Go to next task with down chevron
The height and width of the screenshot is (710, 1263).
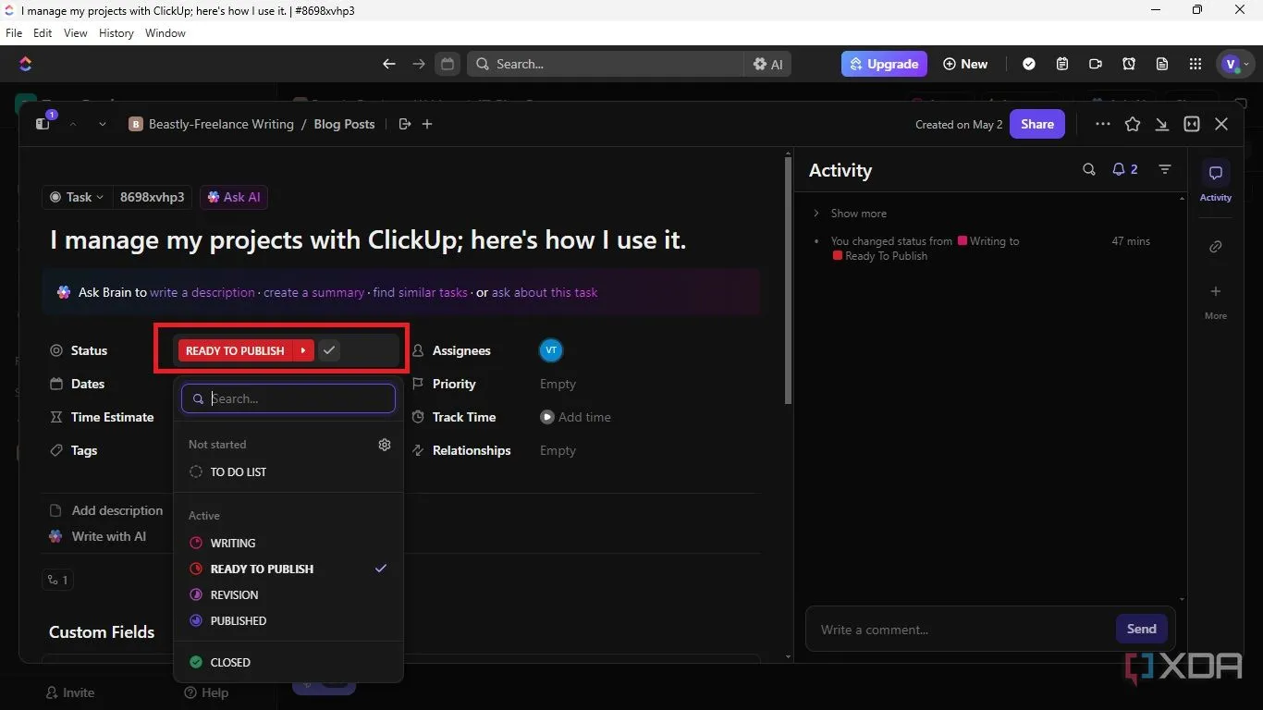102,124
